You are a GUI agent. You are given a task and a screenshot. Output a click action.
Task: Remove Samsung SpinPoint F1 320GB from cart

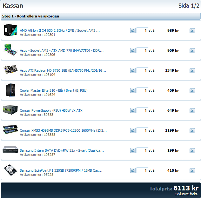pyautogui.click(x=192, y=171)
